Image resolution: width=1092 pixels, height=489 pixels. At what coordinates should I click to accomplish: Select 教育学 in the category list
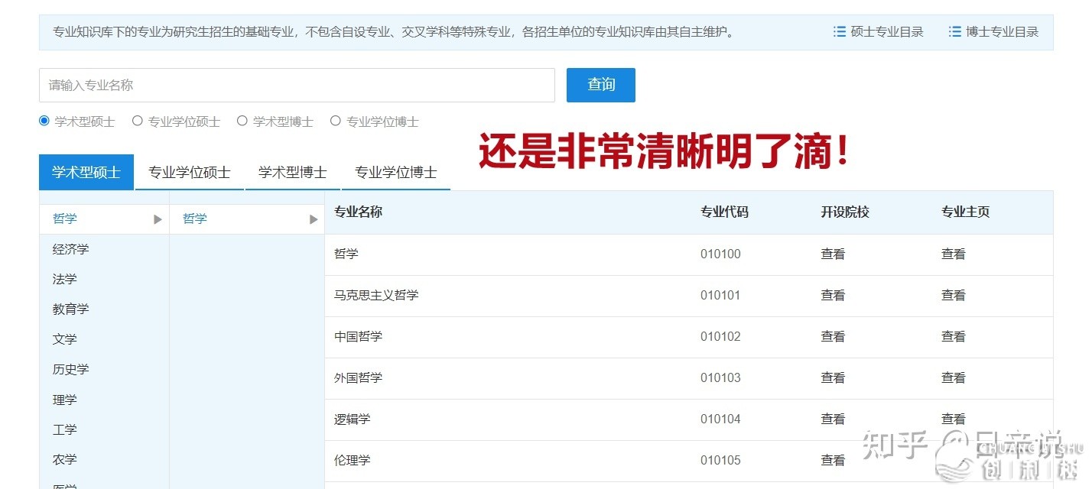tap(71, 309)
